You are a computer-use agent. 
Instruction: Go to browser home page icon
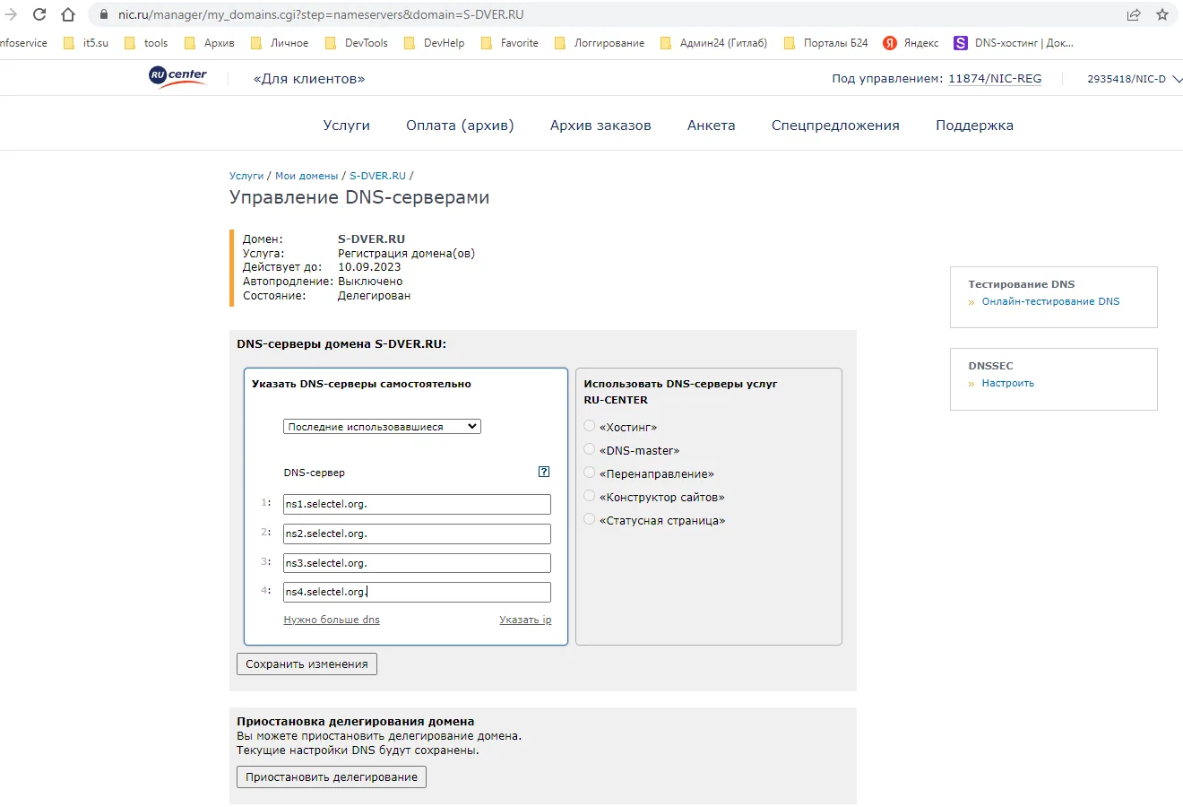68,14
